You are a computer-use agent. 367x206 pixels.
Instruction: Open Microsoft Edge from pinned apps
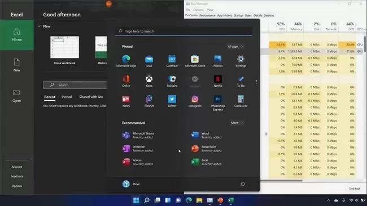(126, 61)
